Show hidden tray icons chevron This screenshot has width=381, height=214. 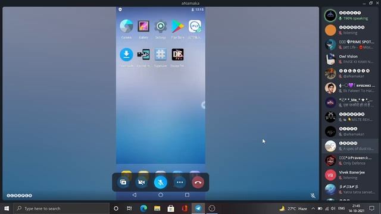313,209
